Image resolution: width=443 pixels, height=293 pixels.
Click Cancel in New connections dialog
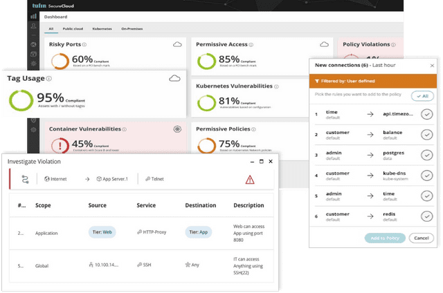(421, 238)
